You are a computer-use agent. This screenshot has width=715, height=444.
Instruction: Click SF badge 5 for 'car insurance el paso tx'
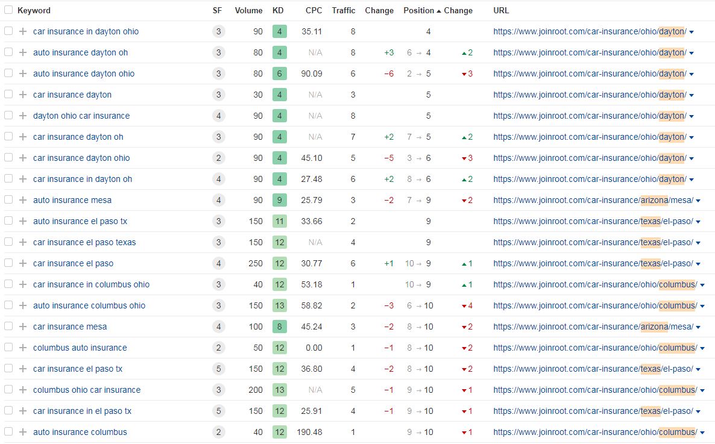[x=218, y=369]
